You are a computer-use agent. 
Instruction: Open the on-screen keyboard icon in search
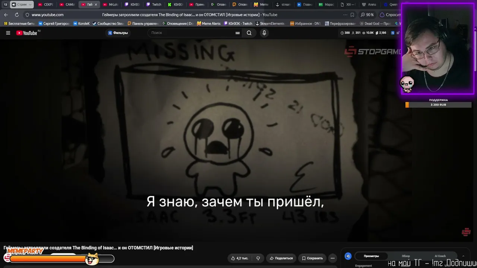click(237, 33)
